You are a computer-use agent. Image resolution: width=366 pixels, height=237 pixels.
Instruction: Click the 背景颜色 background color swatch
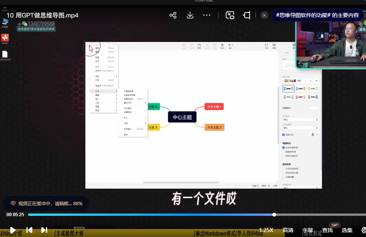pos(314,108)
